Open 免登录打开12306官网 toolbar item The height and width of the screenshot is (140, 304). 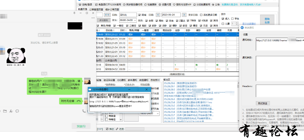pos(108,5)
